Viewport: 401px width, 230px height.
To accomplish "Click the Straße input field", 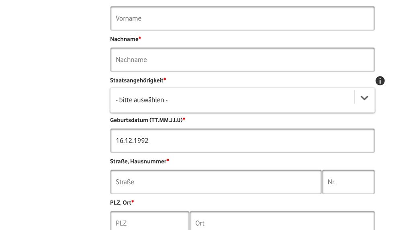I will click(216, 182).
